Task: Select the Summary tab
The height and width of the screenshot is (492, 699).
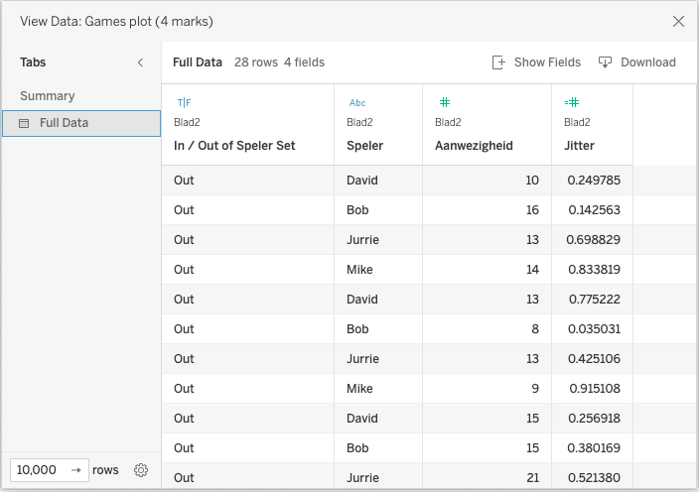Action: 48,96
